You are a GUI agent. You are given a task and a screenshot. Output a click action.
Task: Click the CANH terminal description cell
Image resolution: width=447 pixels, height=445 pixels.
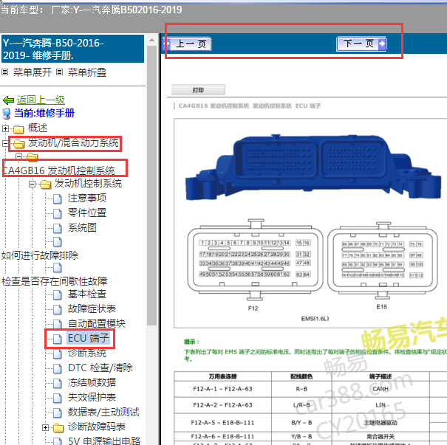[x=381, y=389]
